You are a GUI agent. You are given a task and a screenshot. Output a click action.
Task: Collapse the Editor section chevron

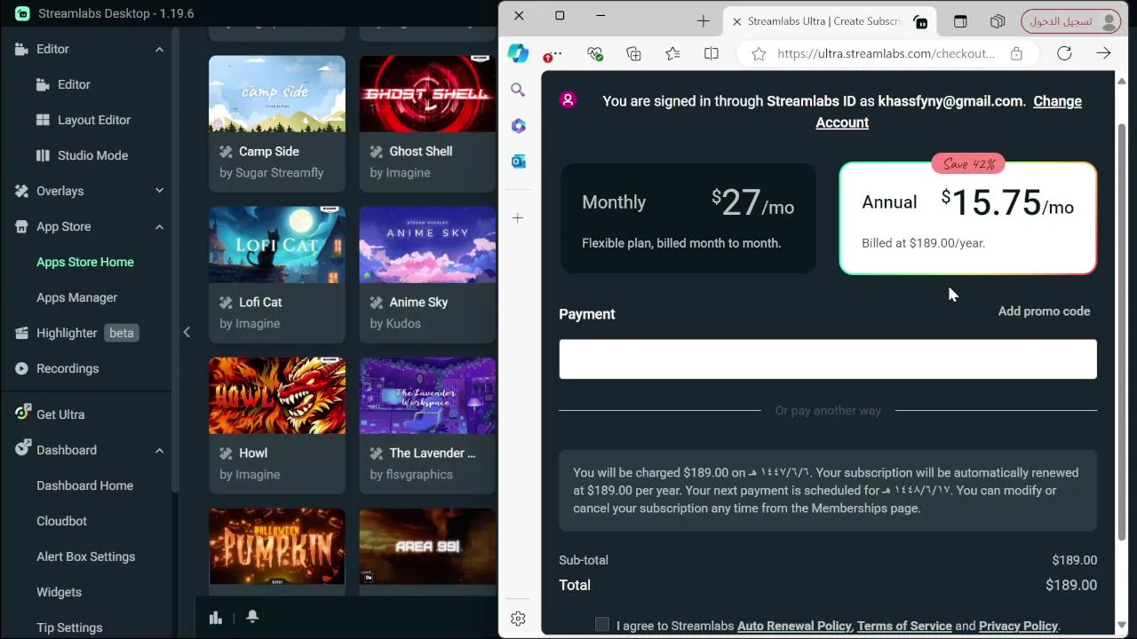tap(159, 49)
